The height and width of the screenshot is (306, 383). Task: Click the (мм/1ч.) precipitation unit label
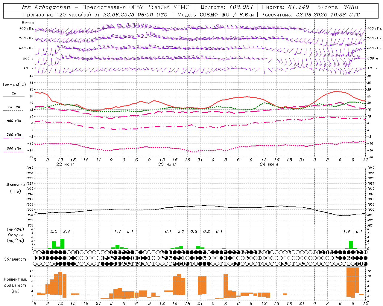(x=16, y=241)
